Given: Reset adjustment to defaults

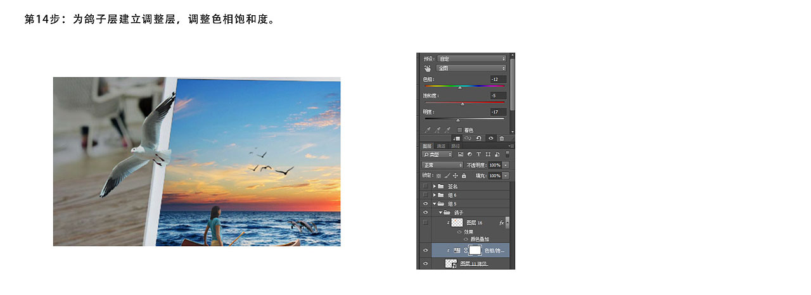Looking at the screenshot, I should 479,138.
